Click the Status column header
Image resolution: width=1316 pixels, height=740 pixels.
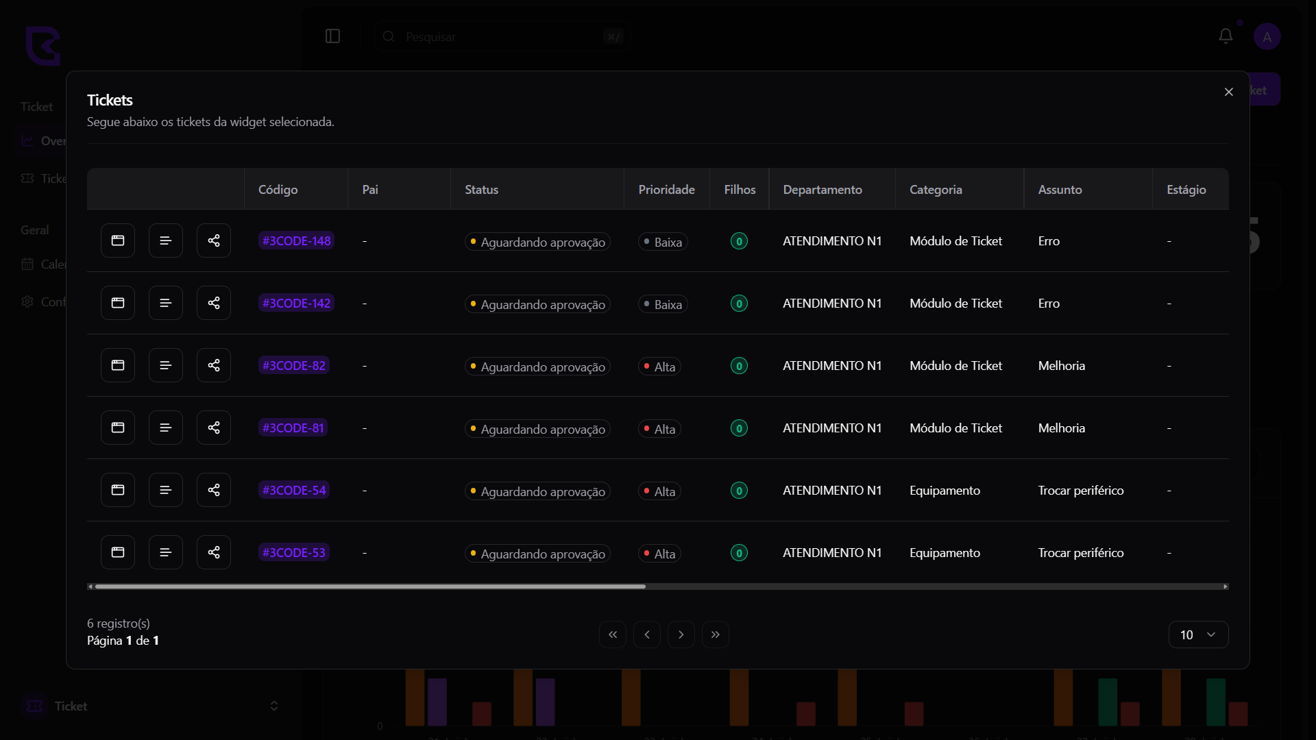click(481, 189)
